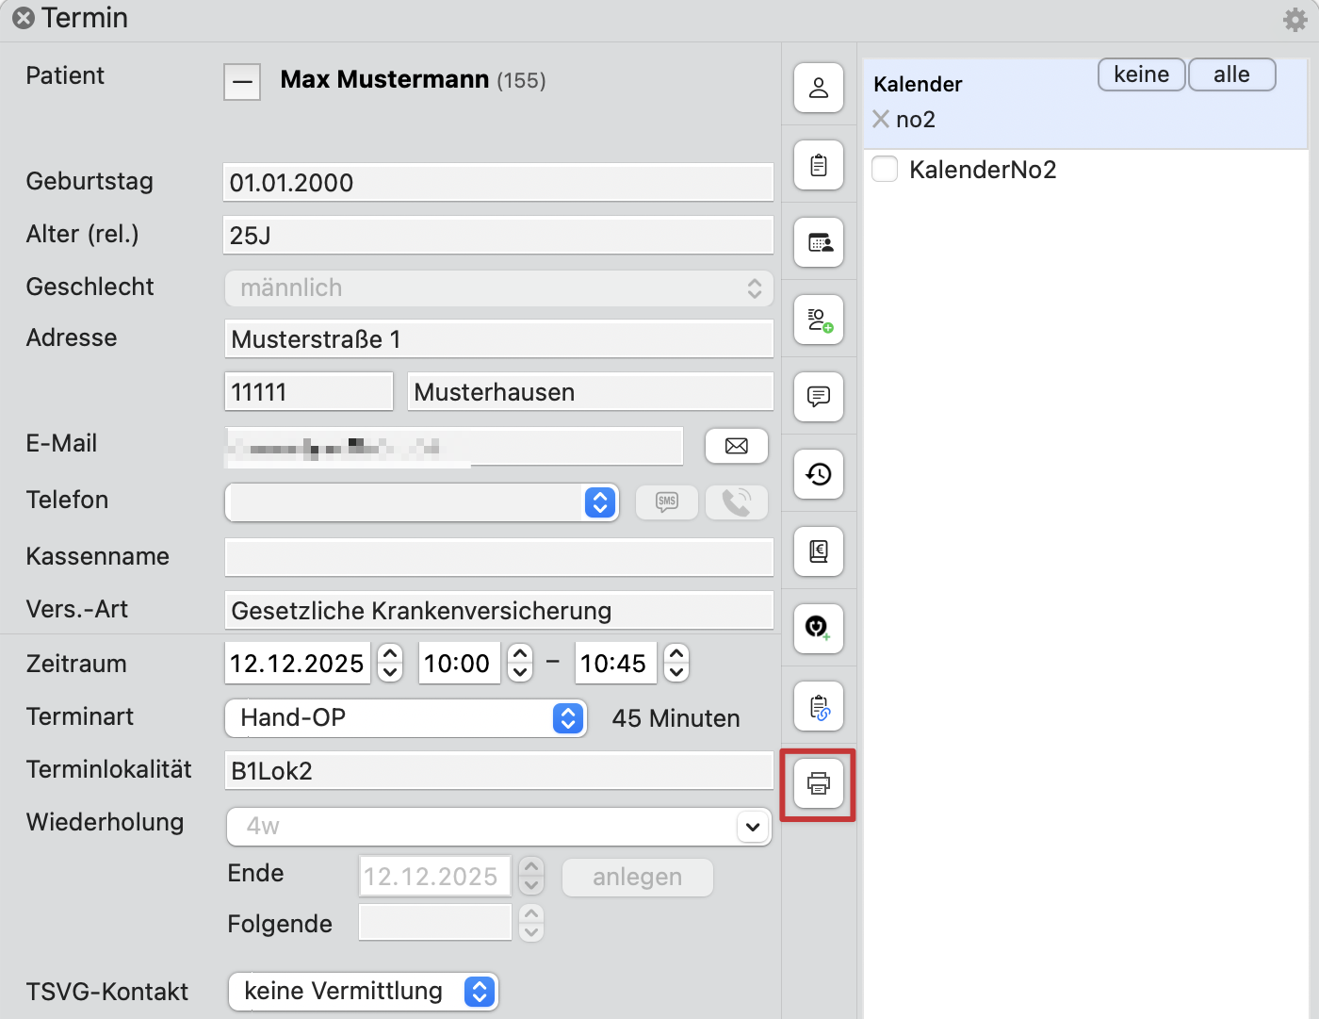The height and width of the screenshot is (1019, 1319).
Task: Select the alle button for calendars
Action: [1231, 74]
